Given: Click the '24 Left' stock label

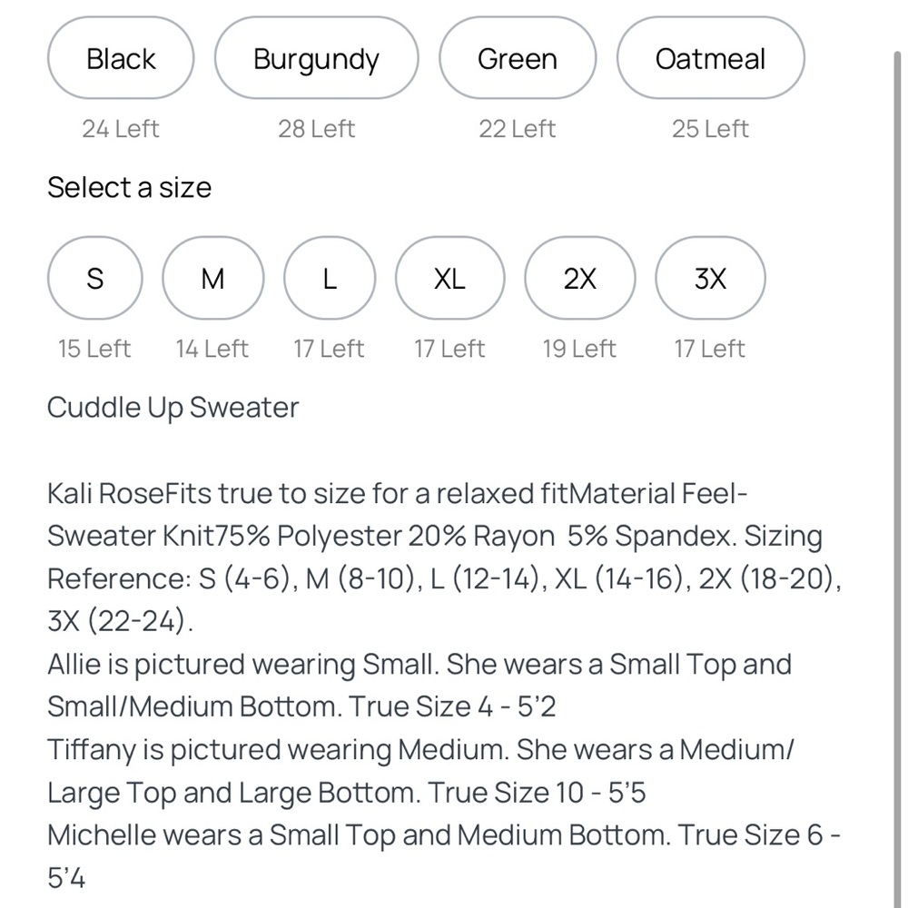Looking at the screenshot, I should coord(121,129).
